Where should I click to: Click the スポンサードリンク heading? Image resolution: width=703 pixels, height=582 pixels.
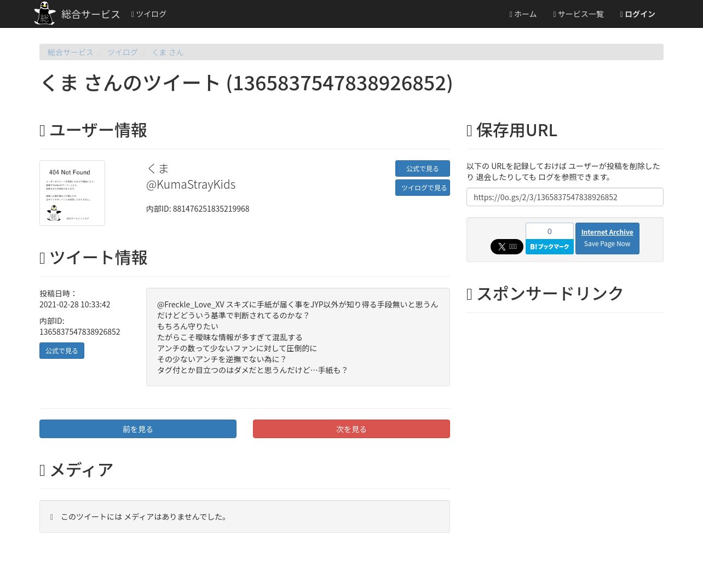(545, 294)
